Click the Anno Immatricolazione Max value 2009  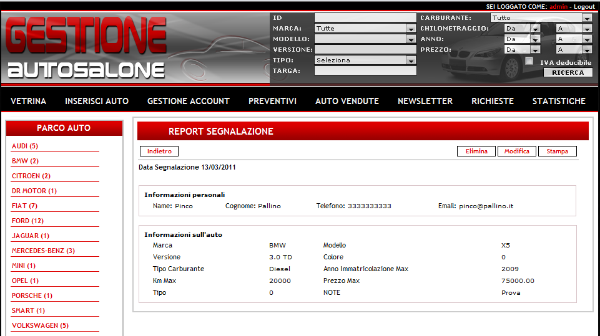(x=510, y=269)
